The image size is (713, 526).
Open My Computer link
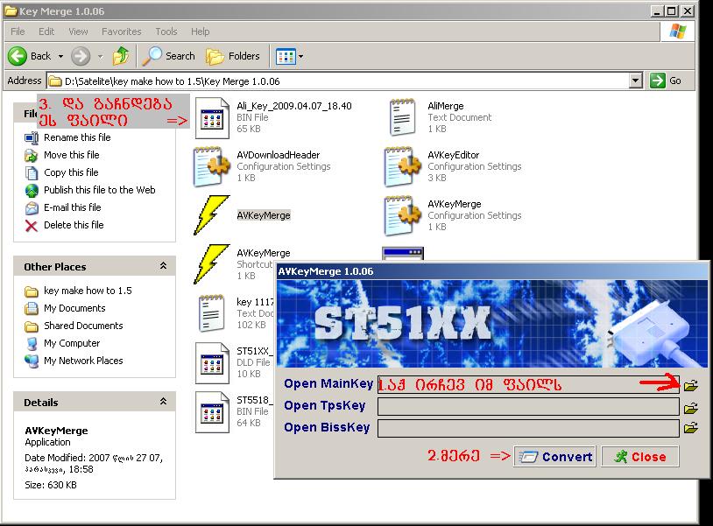pyautogui.click(x=72, y=343)
